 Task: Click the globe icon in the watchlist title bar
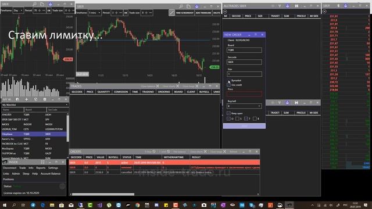35,99
